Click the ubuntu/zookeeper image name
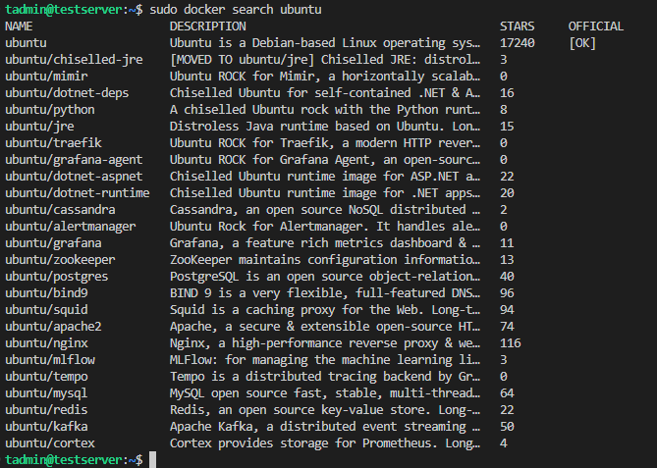Screen dimensions: 657x468 click(x=60, y=260)
